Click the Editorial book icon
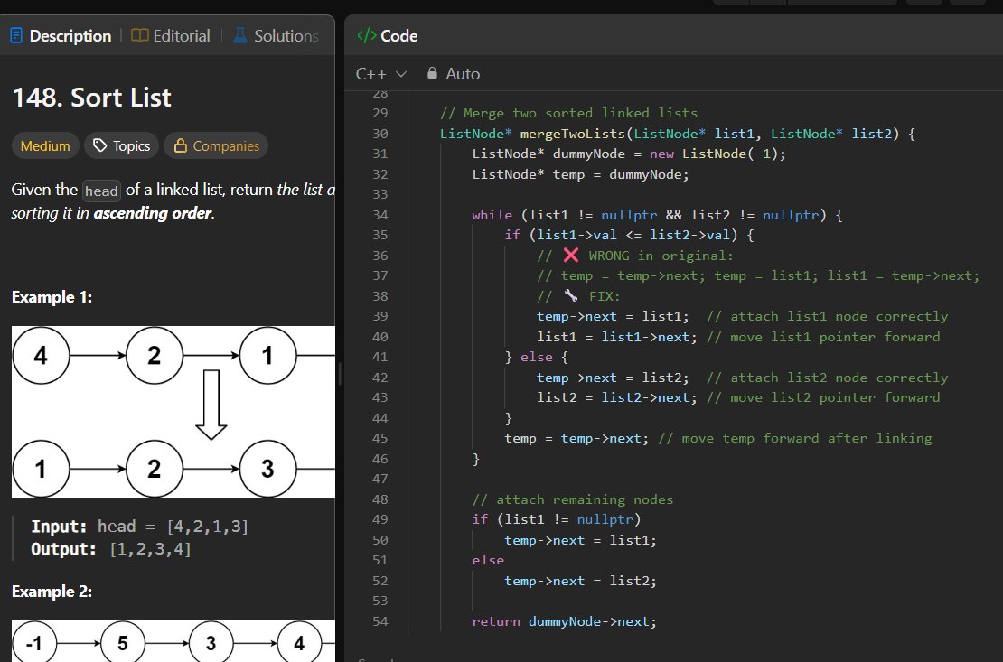1003x662 pixels. click(139, 35)
